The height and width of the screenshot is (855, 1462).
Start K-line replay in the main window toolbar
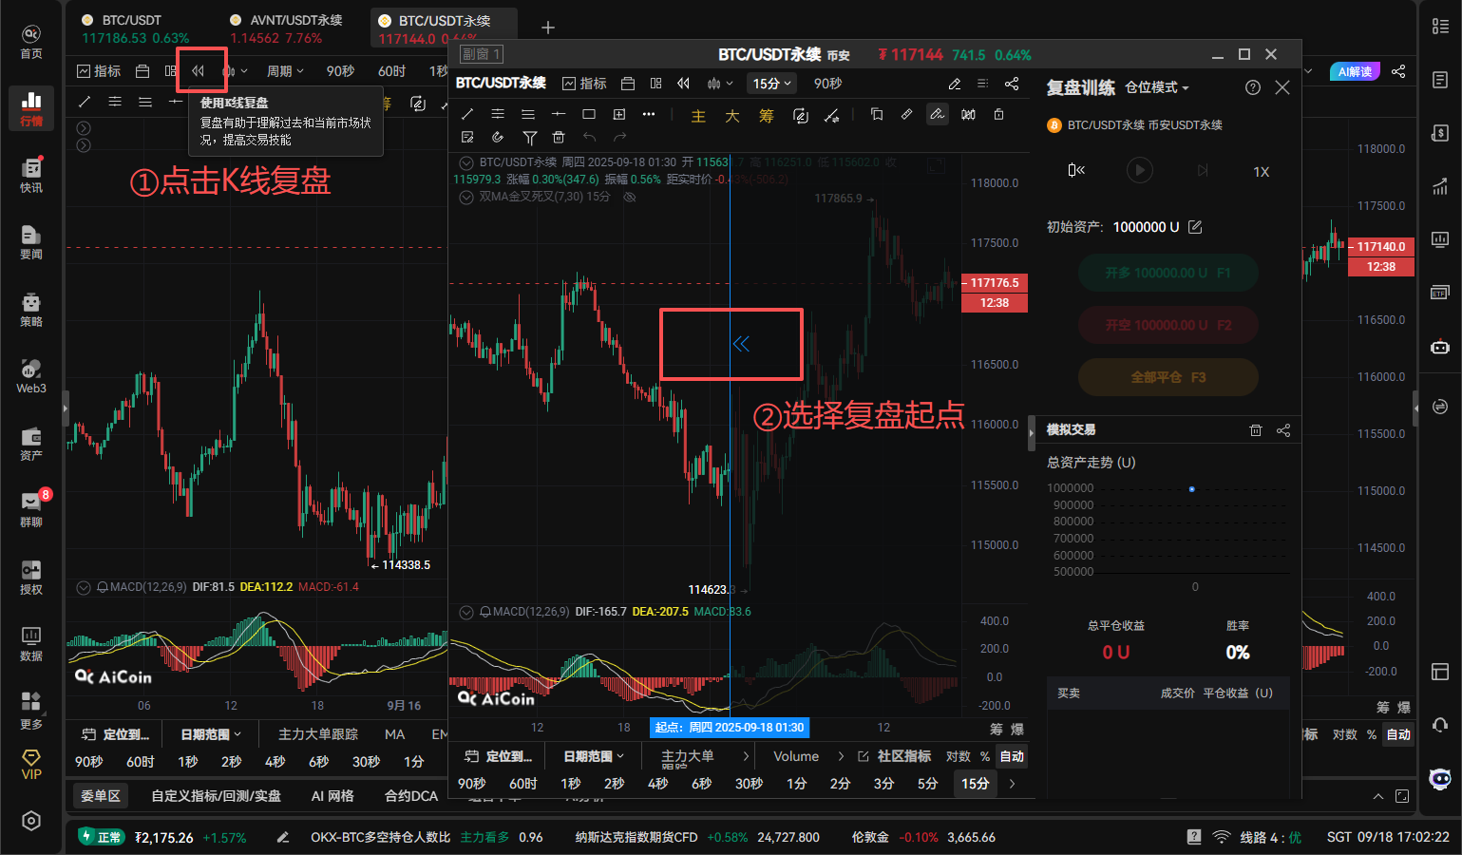[x=199, y=71]
